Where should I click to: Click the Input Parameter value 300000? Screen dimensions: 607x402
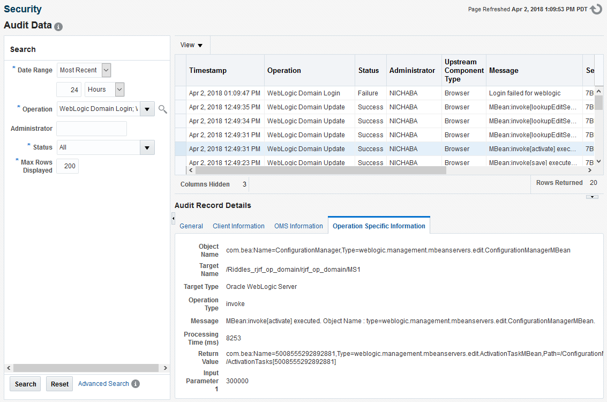237,381
